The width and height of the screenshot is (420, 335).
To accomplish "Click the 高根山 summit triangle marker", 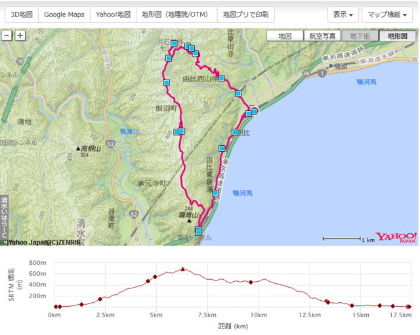I will (77, 149).
